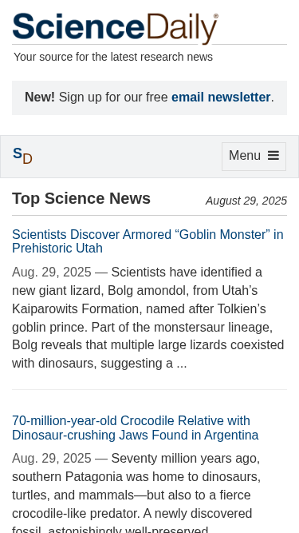Open the 70-million-year-old Crocodile Relative headline
The image size is (299, 533).
[136, 428]
